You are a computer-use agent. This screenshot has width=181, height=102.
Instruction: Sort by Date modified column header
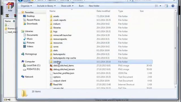(x=103, y=11)
